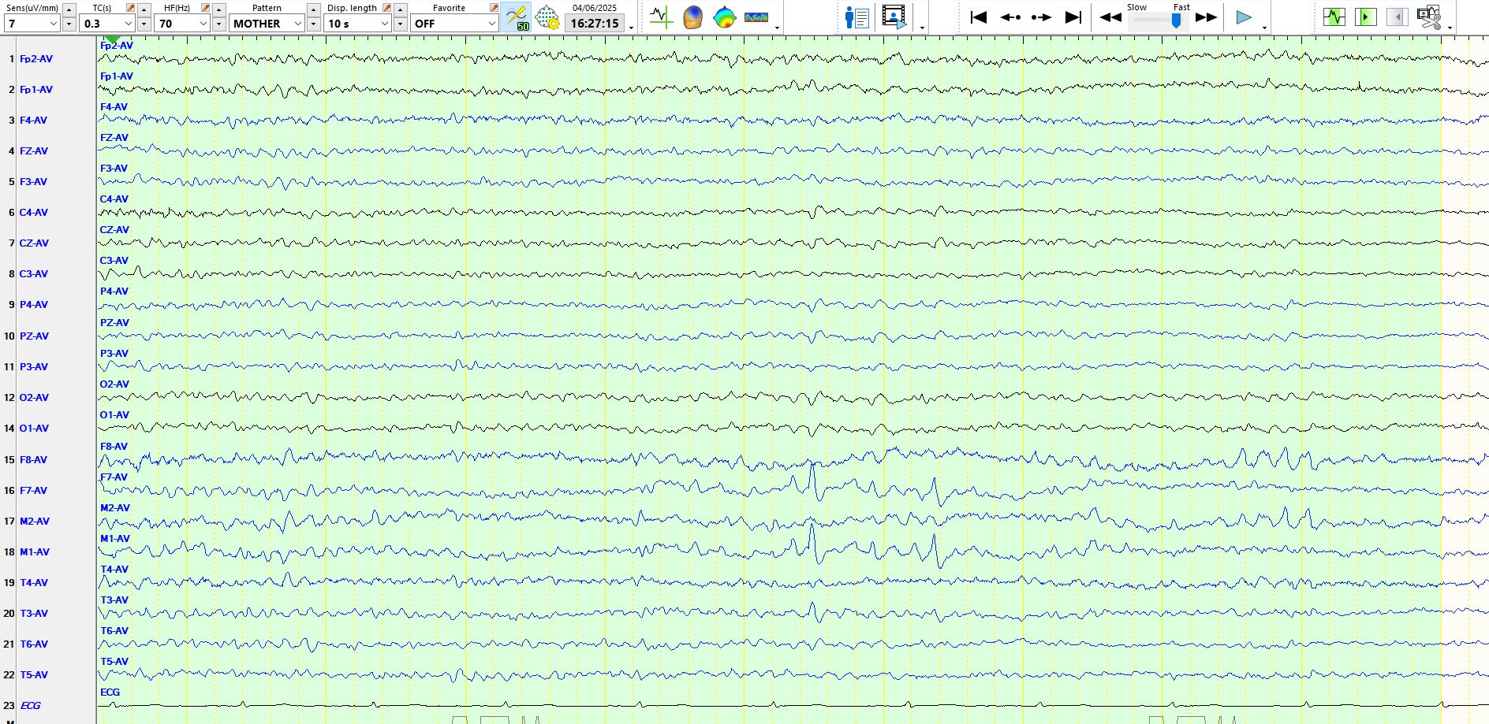
Task: Open the waveform cursor measurement tool
Action: (661, 17)
